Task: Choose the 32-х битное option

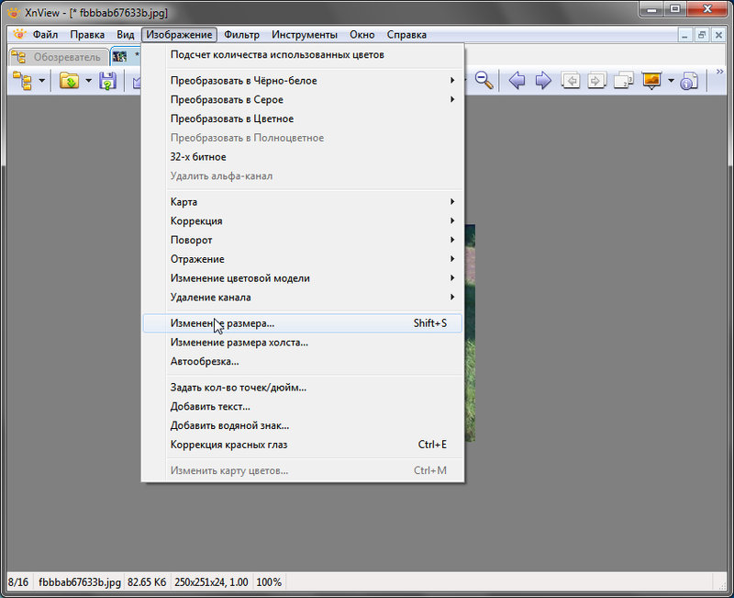Action: tap(303, 157)
